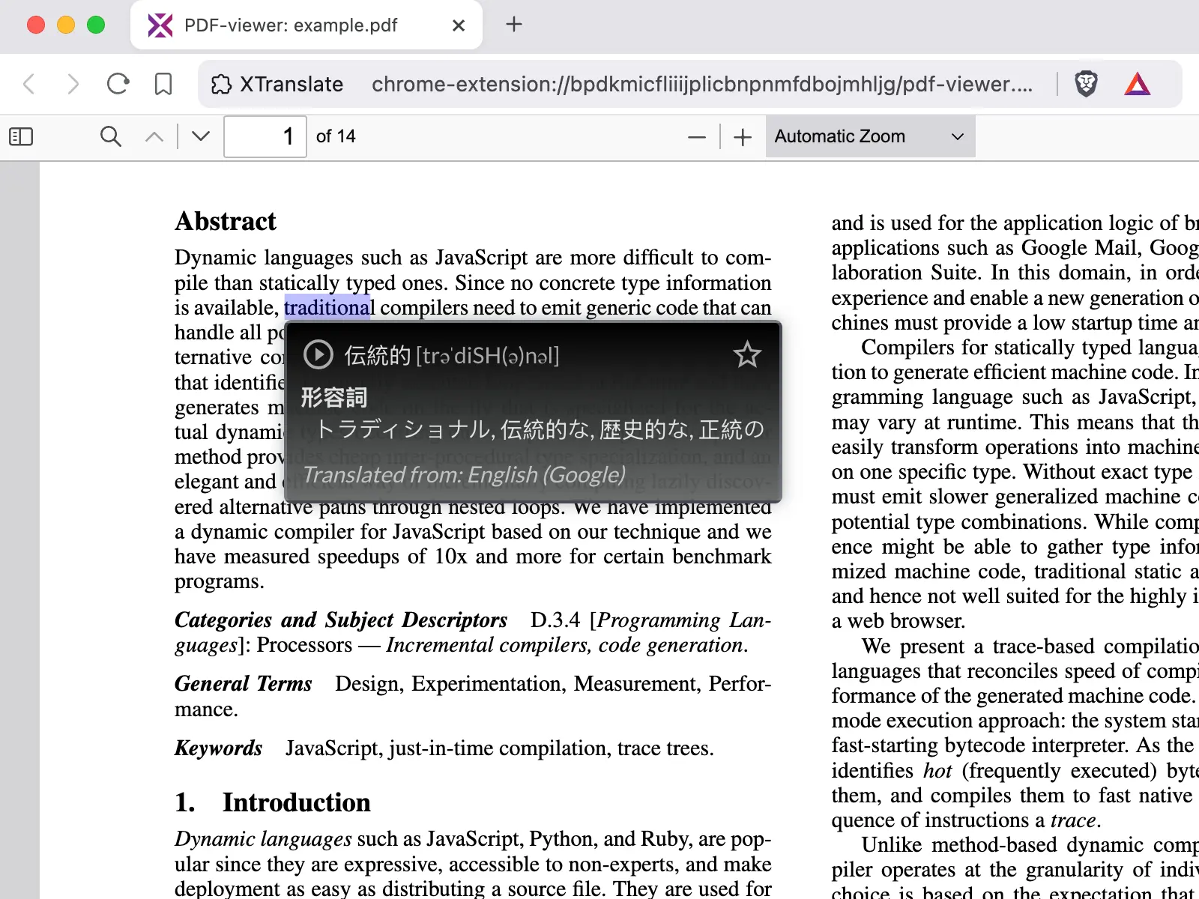
Task: Star the translation as favorite
Action: pyautogui.click(x=748, y=354)
